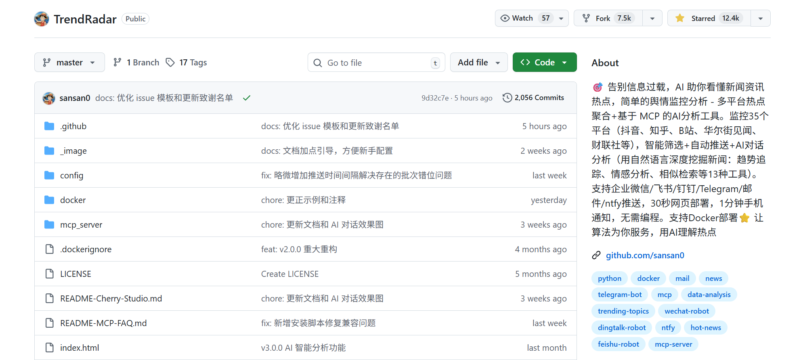Open the mcp_server folder
801x360 pixels.
[x=81, y=225]
